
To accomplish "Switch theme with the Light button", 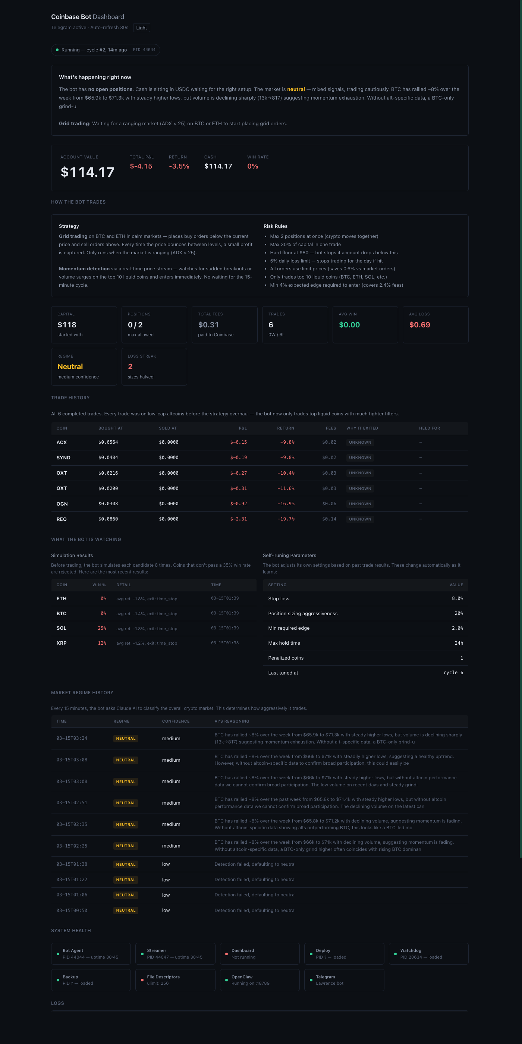I will pyautogui.click(x=141, y=28).
